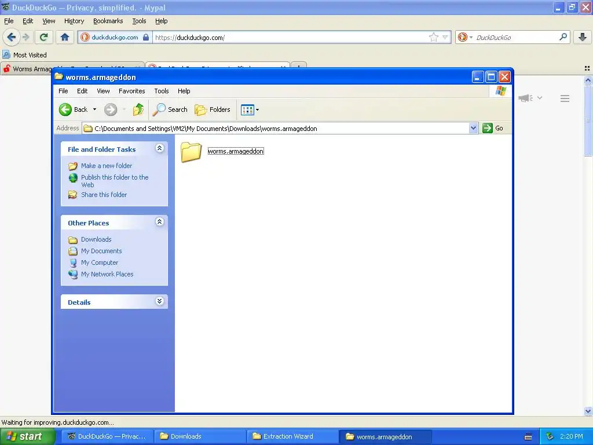Open My Network Places link
Viewport: 593px width, 445px height.
coord(107,274)
